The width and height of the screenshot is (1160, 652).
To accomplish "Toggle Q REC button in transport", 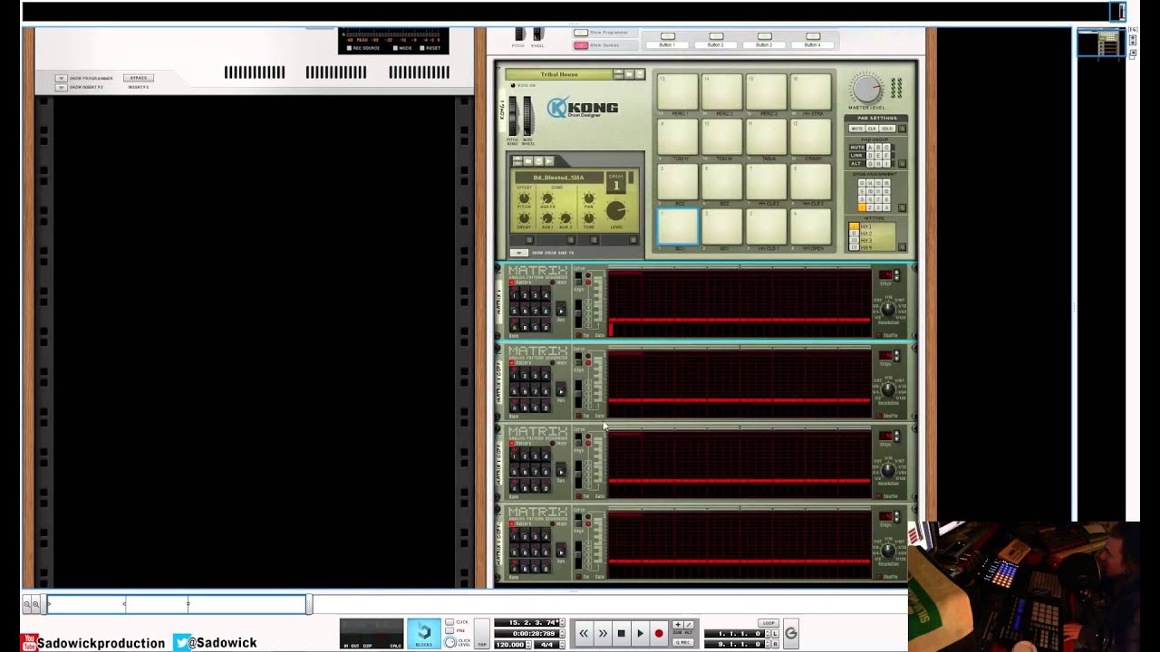I will (682, 642).
